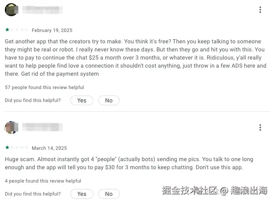
Task: Open the three-dot menu for the March 14 review
Action: tap(260, 128)
